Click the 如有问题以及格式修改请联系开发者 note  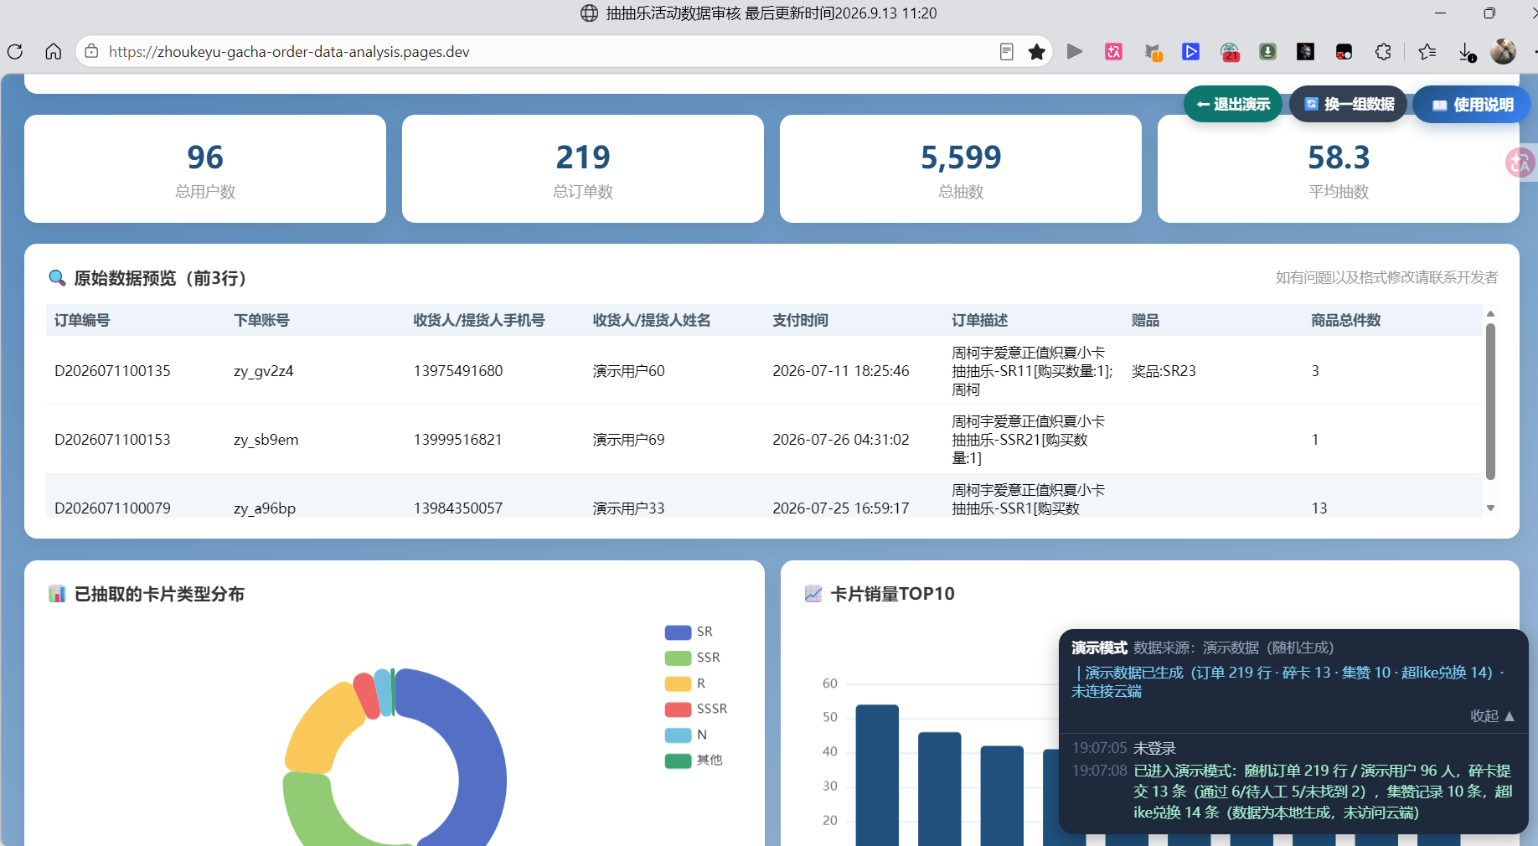click(x=1386, y=277)
